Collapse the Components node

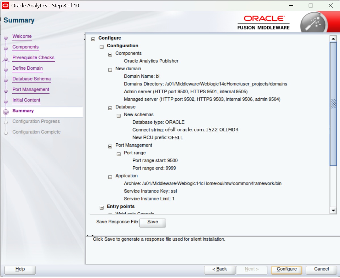[x=110, y=55]
